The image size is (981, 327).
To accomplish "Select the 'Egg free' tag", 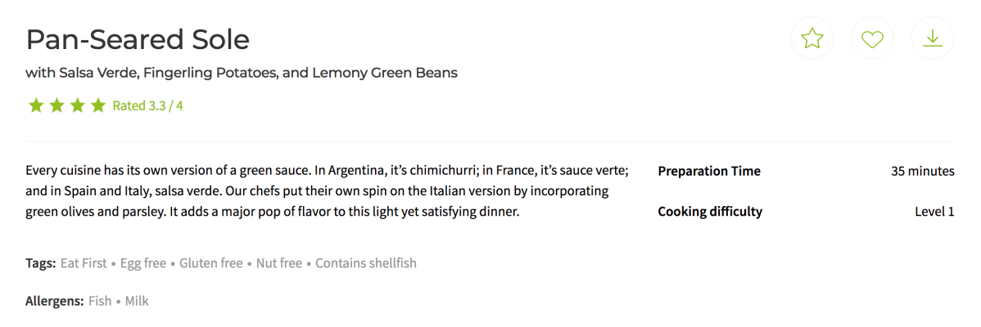I will (x=143, y=263).
